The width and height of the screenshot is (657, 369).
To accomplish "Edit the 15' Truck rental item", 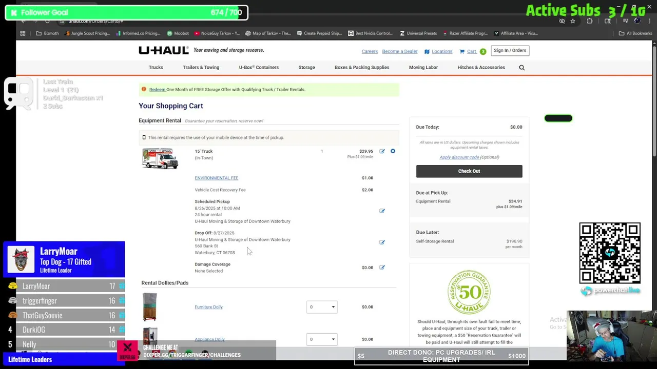I will [382, 151].
